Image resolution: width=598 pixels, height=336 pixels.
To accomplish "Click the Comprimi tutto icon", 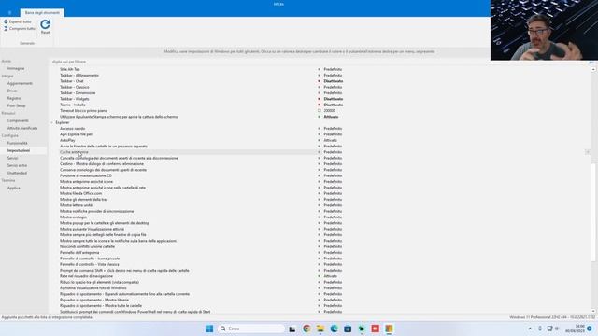I will click(x=6, y=29).
